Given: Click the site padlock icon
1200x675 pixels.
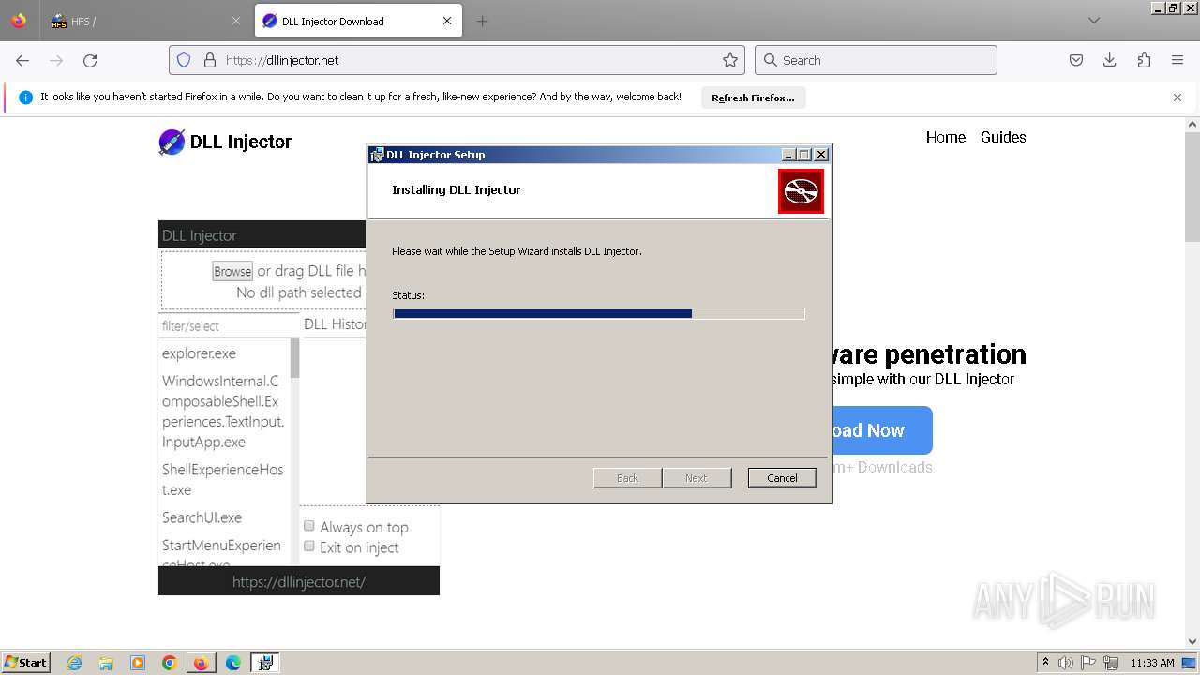Looking at the screenshot, I should [210, 60].
